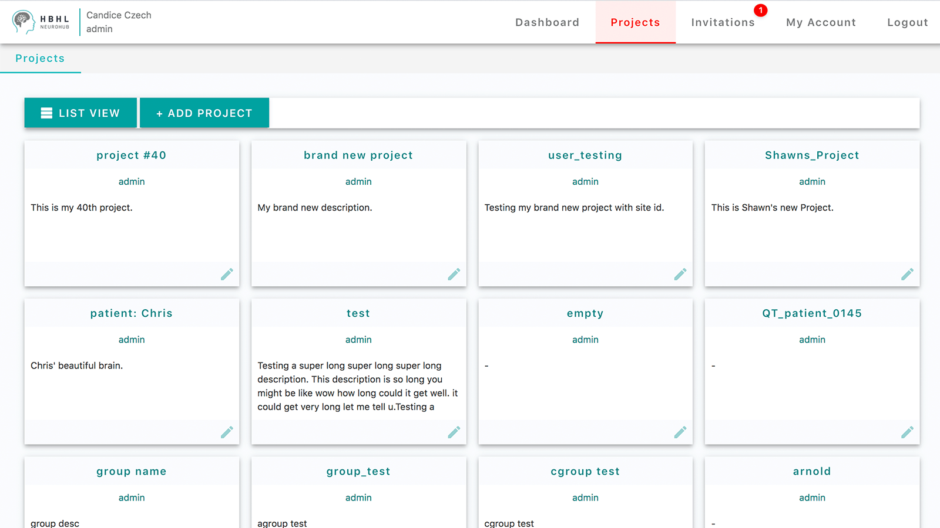Image resolution: width=940 pixels, height=528 pixels.
Task: Click admin role on project #40 card
Action: [x=132, y=181]
